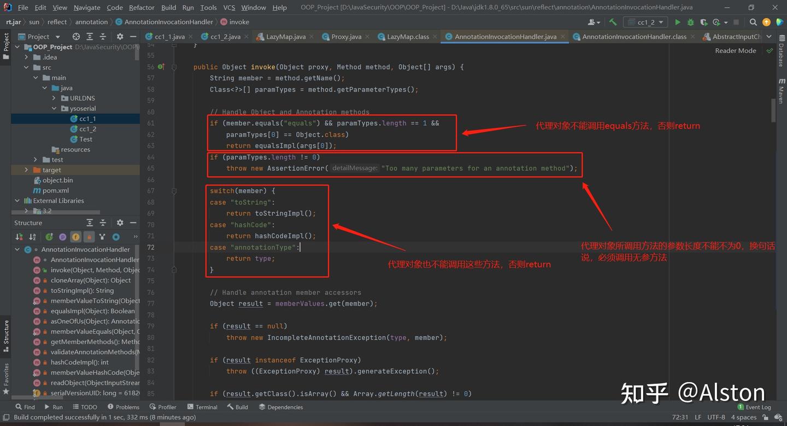This screenshot has width=787, height=426.
Task: Sort Structure by visibility
Action: (x=20, y=237)
